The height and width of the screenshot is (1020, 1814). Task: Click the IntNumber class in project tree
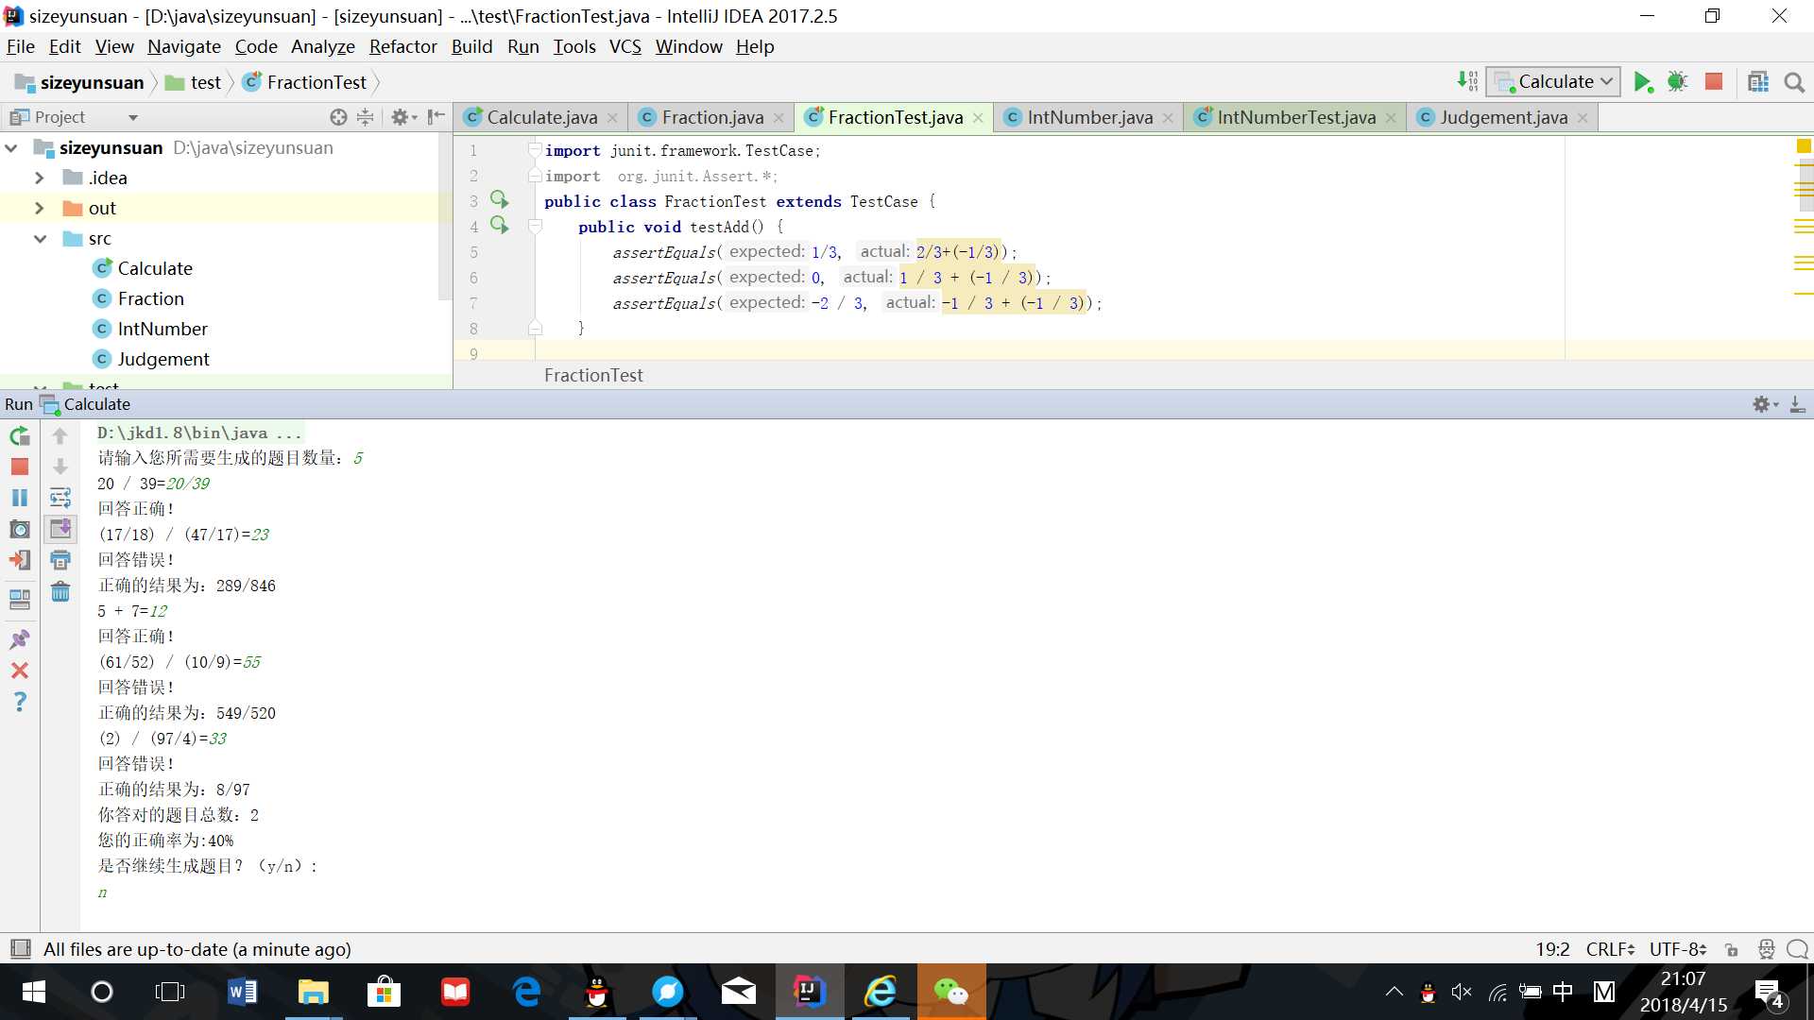[161, 328]
